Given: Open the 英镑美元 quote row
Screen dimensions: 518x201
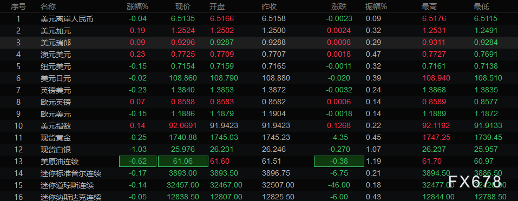Looking at the screenshot, I should [x=259, y=90].
